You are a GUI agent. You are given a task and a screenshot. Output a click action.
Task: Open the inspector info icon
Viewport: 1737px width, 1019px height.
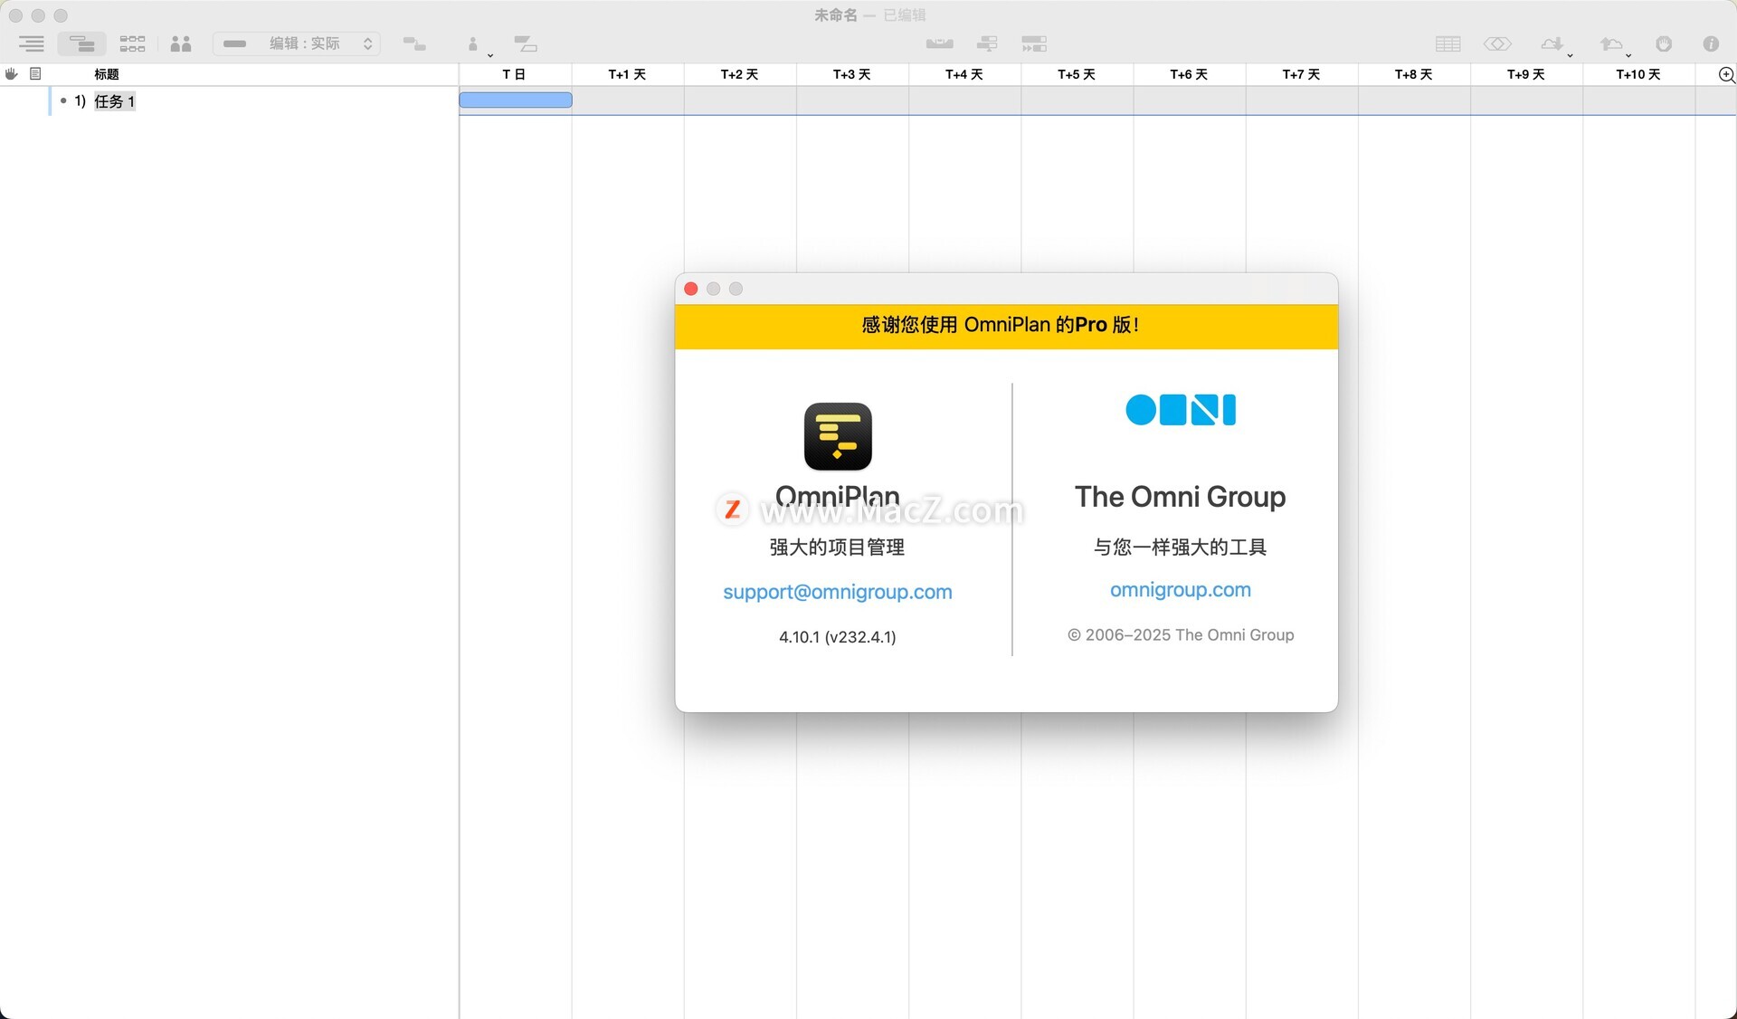1711,43
